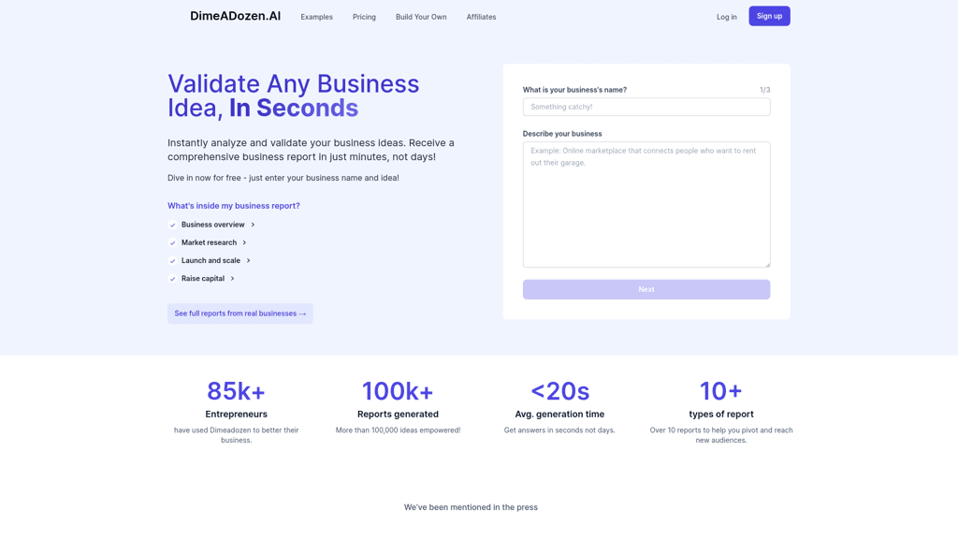Click the resize handle on the description textarea
Viewport: 958px width, 539px height.
point(767,264)
